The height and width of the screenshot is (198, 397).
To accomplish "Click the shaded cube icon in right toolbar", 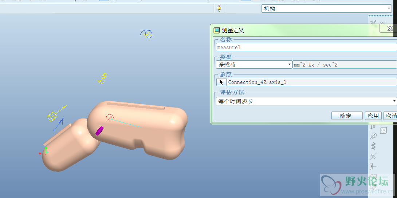I will click(373, 177).
